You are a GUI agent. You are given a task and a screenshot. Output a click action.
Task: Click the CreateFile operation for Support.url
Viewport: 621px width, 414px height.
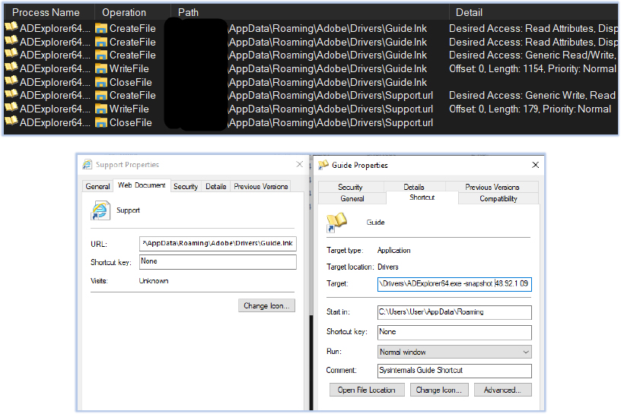pos(132,95)
